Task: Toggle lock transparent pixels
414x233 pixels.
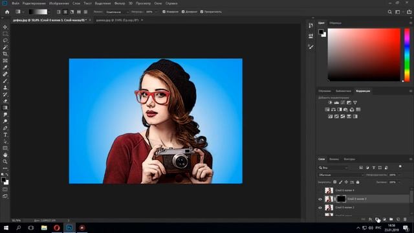Action: [335, 182]
